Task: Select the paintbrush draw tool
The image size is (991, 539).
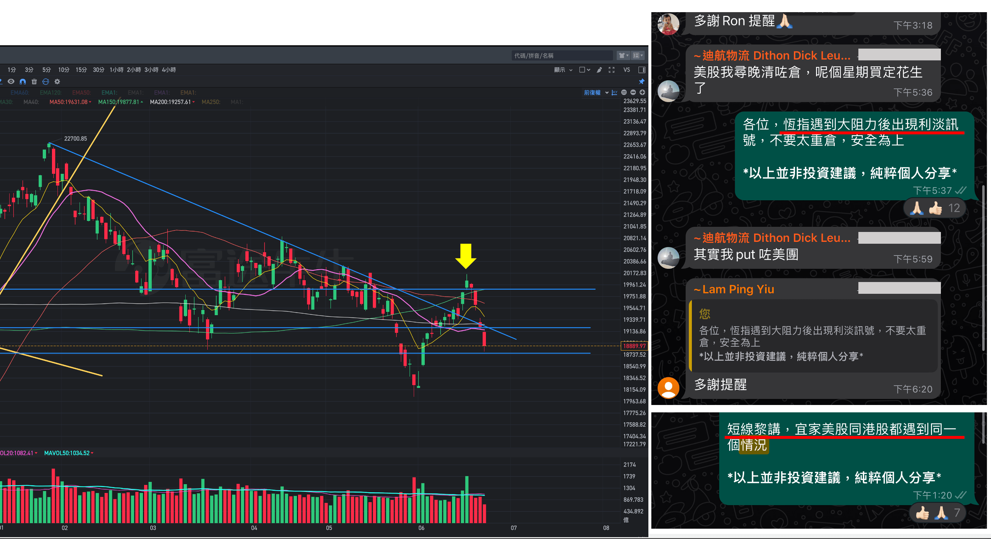Action: tap(599, 70)
